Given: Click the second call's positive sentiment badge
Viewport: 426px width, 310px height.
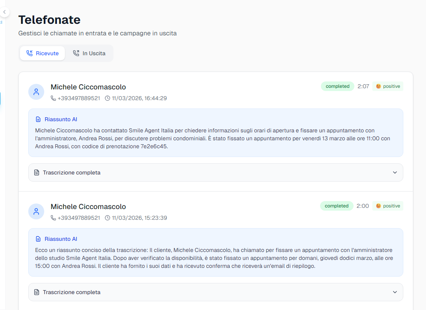Looking at the screenshot, I should pos(387,206).
